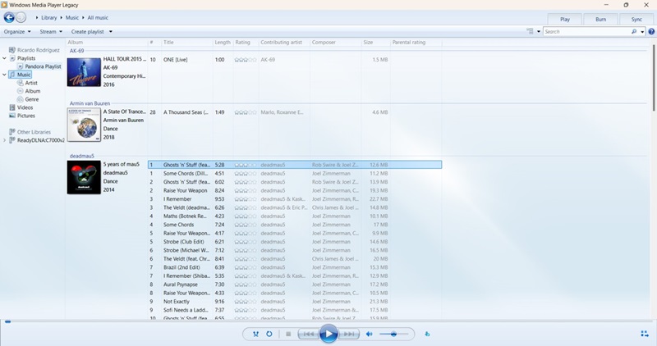Image resolution: width=657 pixels, height=346 pixels.
Task: Click the Forward navigation arrow
Action: (x=21, y=17)
